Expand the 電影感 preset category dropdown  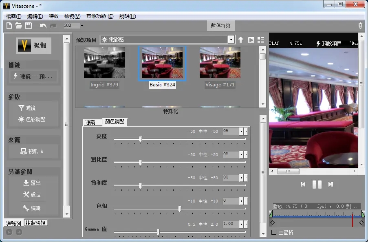click(x=231, y=40)
